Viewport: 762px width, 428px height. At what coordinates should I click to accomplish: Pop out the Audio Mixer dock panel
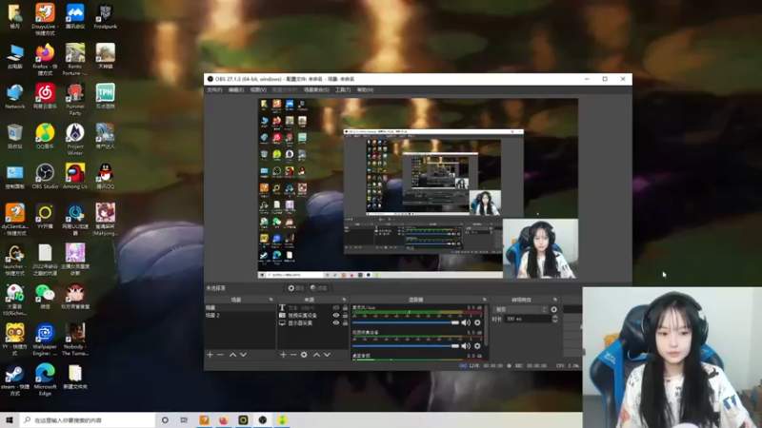point(485,300)
